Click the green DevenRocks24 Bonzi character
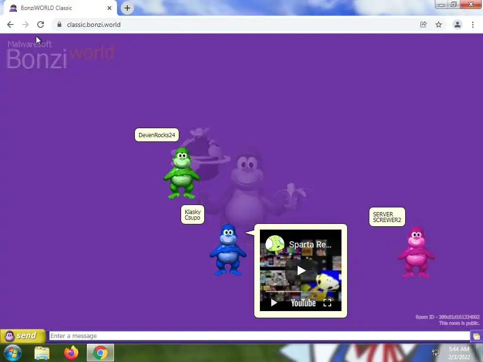 click(x=182, y=173)
